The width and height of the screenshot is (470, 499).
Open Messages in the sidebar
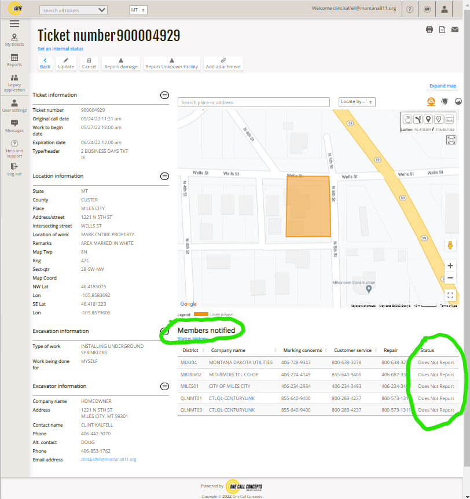coord(14,126)
